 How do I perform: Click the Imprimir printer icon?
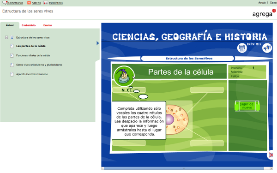242,48
